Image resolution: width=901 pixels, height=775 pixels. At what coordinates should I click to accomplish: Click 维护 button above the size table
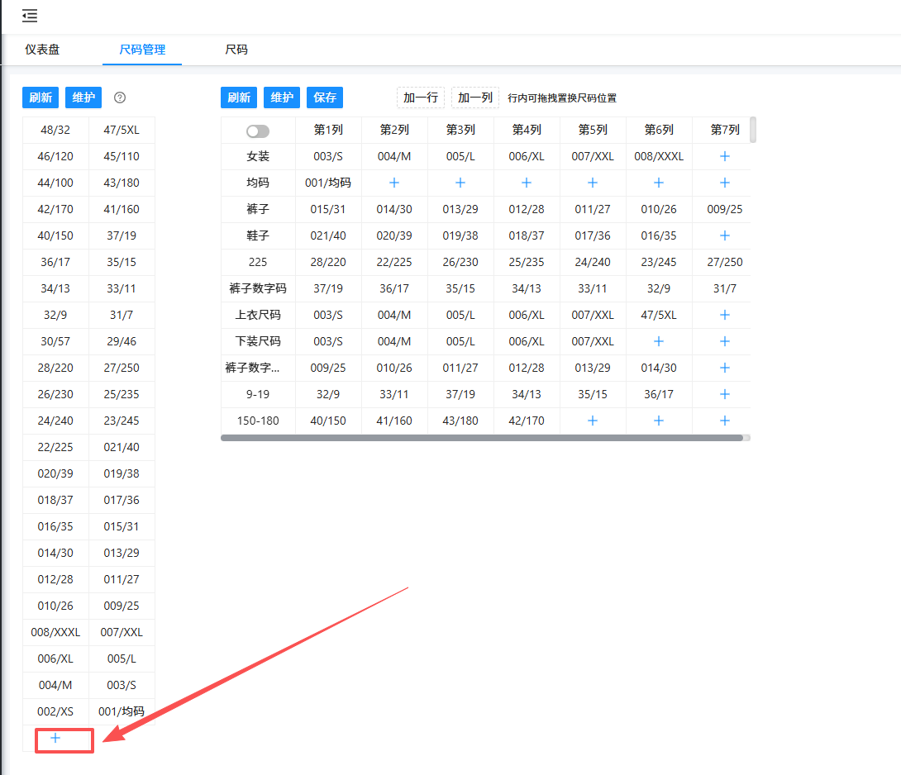(x=282, y=97)
